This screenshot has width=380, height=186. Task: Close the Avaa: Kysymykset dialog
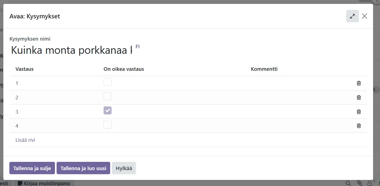coord(364,16)
